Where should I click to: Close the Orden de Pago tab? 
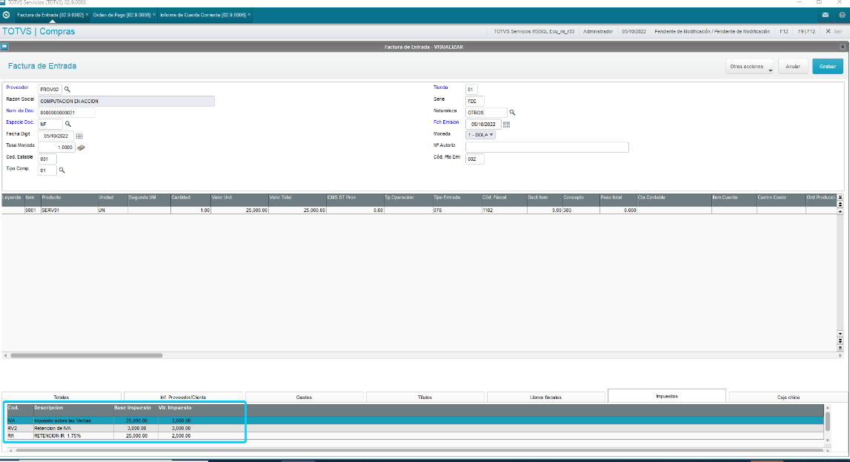click(x=154, y=15)
